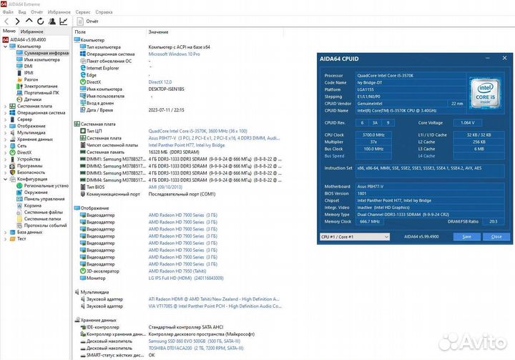
Task: Open the Сервис menu
Action: click(82, 12)
